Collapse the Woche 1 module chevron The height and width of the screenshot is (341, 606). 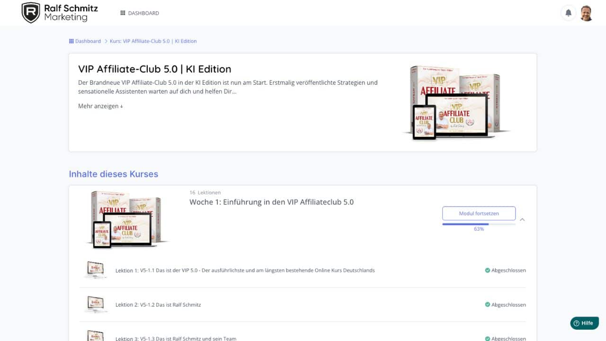pyautogui.click(x=522, y=220)
